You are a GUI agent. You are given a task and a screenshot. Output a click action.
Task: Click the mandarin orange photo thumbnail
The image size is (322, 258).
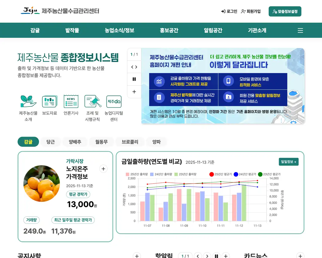point(42,184)
